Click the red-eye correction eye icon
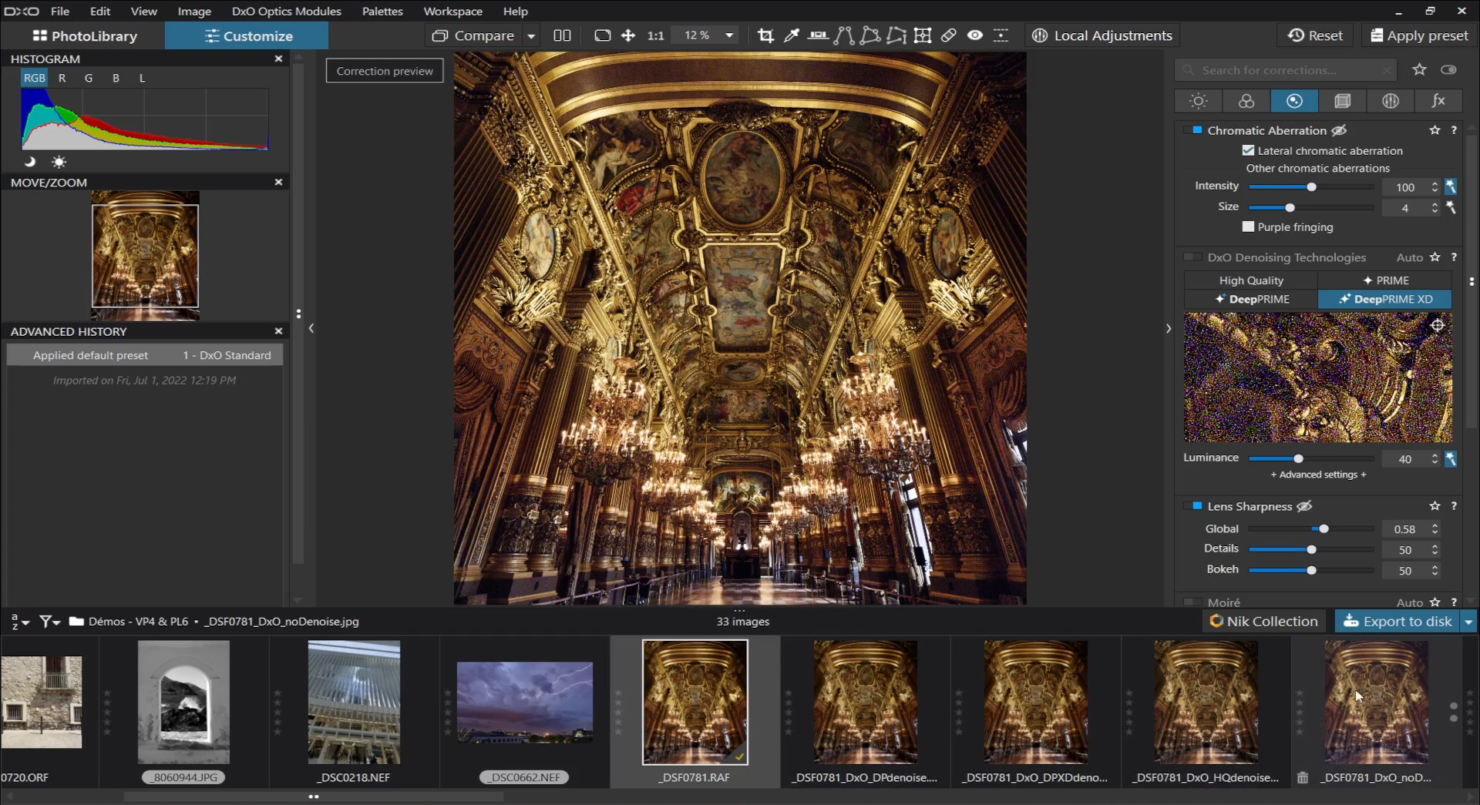1480x805 pixels. pos(975,35)
